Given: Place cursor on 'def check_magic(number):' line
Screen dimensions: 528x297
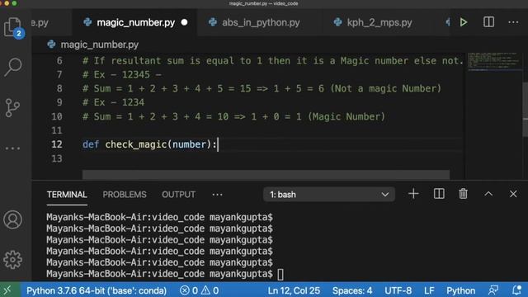Looking at the screenshot, I should coord(150,144).
